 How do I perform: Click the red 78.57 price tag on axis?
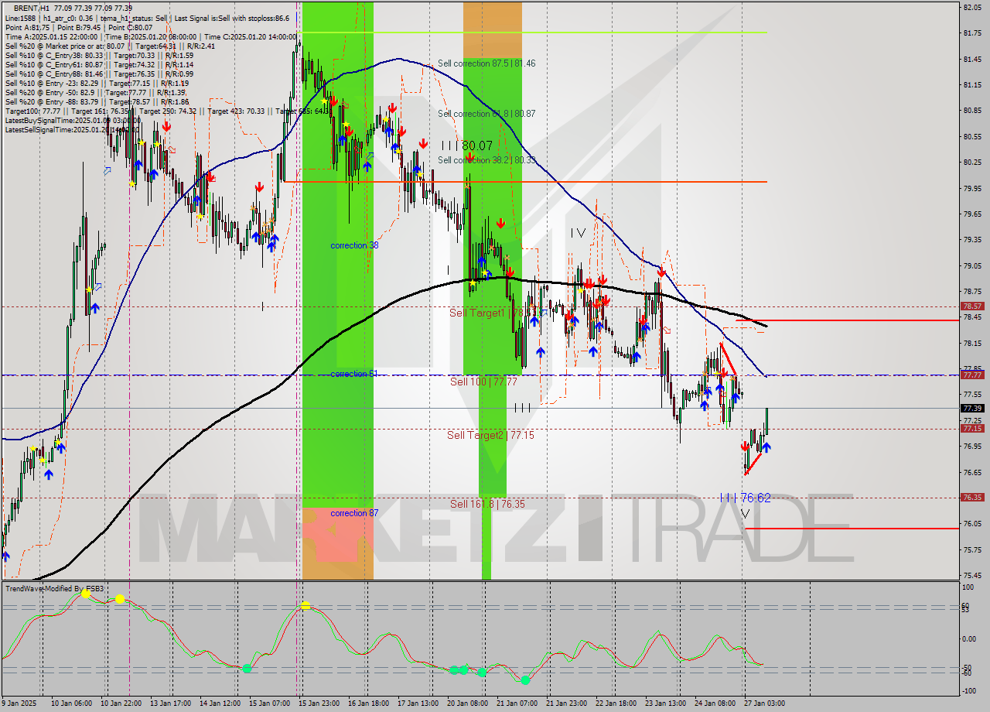coord(972,306)
